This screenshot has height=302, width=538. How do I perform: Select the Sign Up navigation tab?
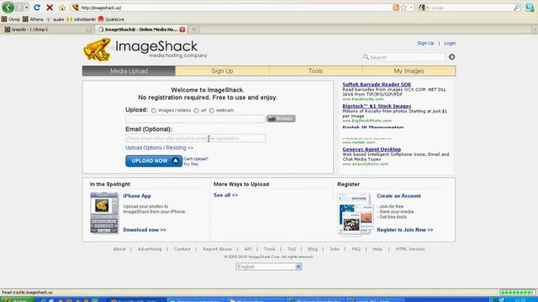[x=222, y=70]
